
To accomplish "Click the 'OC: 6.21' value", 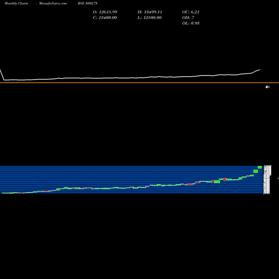I will coord(191,12).
